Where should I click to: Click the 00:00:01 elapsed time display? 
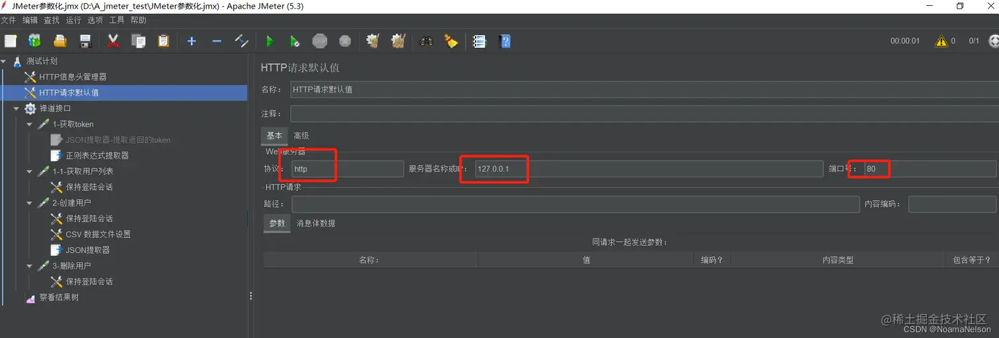click(x=905, y=41)
